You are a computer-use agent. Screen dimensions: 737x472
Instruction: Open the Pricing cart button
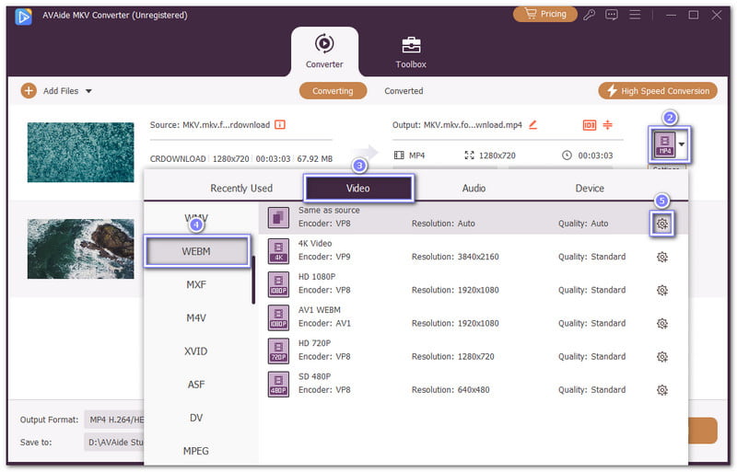point(544,14)
